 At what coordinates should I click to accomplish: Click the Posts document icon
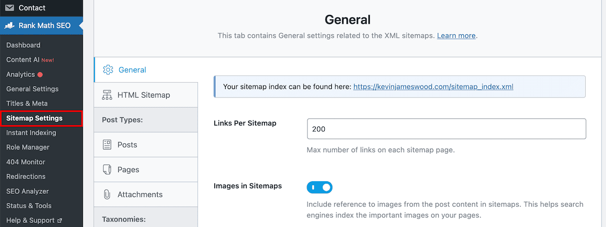[107, 145]
